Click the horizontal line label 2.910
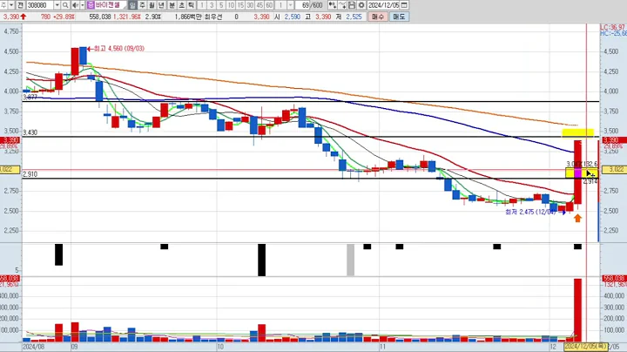This screenshot has height=352, width=627. click(30, 174)
